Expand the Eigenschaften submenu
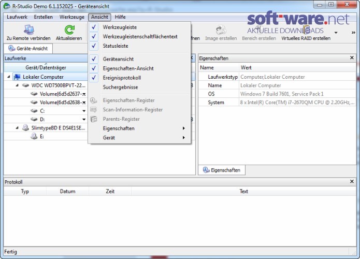This screenshot has width=360, height=259. pyautogui.click(x=139, y=128)
